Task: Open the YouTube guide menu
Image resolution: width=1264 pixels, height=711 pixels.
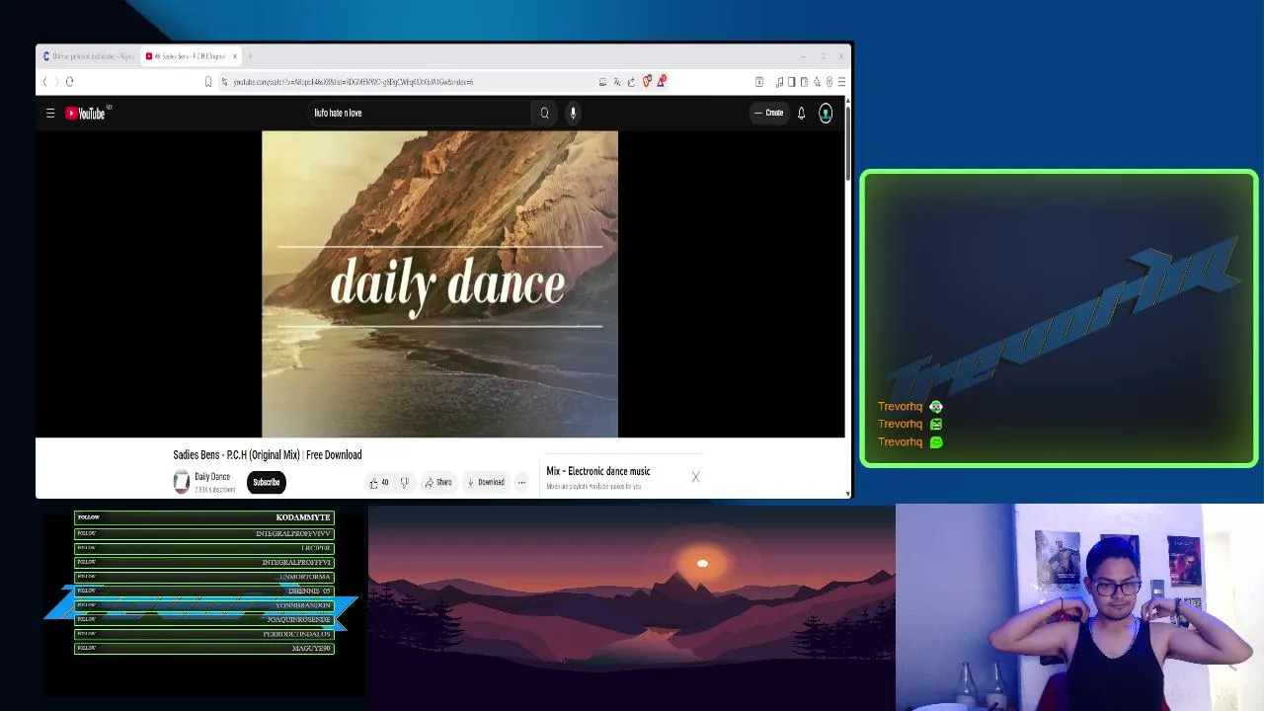Action: pyautogui.click(x=50, y=114)
